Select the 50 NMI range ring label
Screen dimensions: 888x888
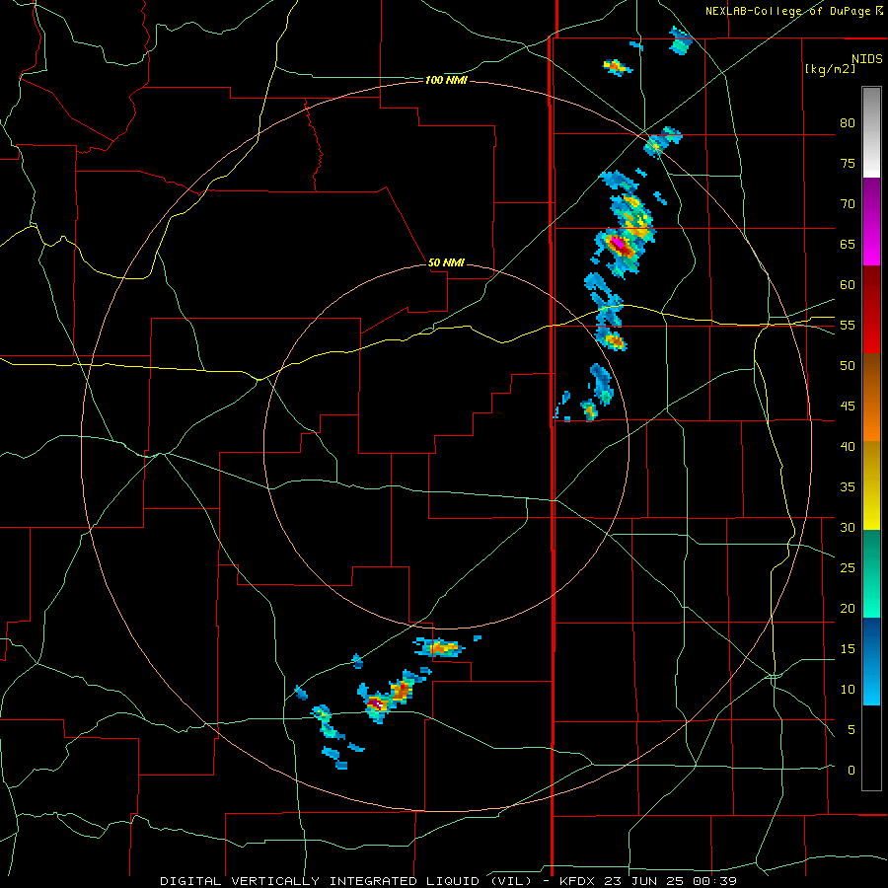tap(446, 262)
